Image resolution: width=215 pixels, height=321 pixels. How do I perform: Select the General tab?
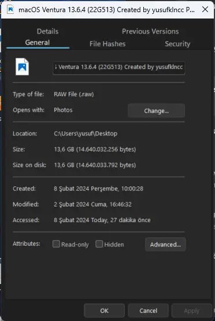(x=38, y=42)
